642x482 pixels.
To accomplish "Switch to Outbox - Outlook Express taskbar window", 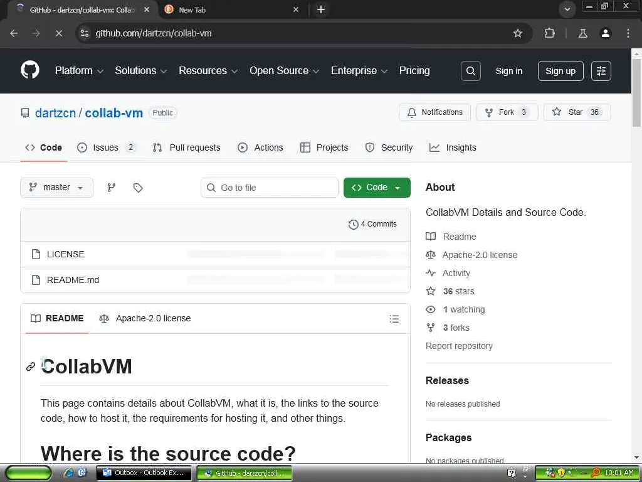I will [x=144, y=473].
